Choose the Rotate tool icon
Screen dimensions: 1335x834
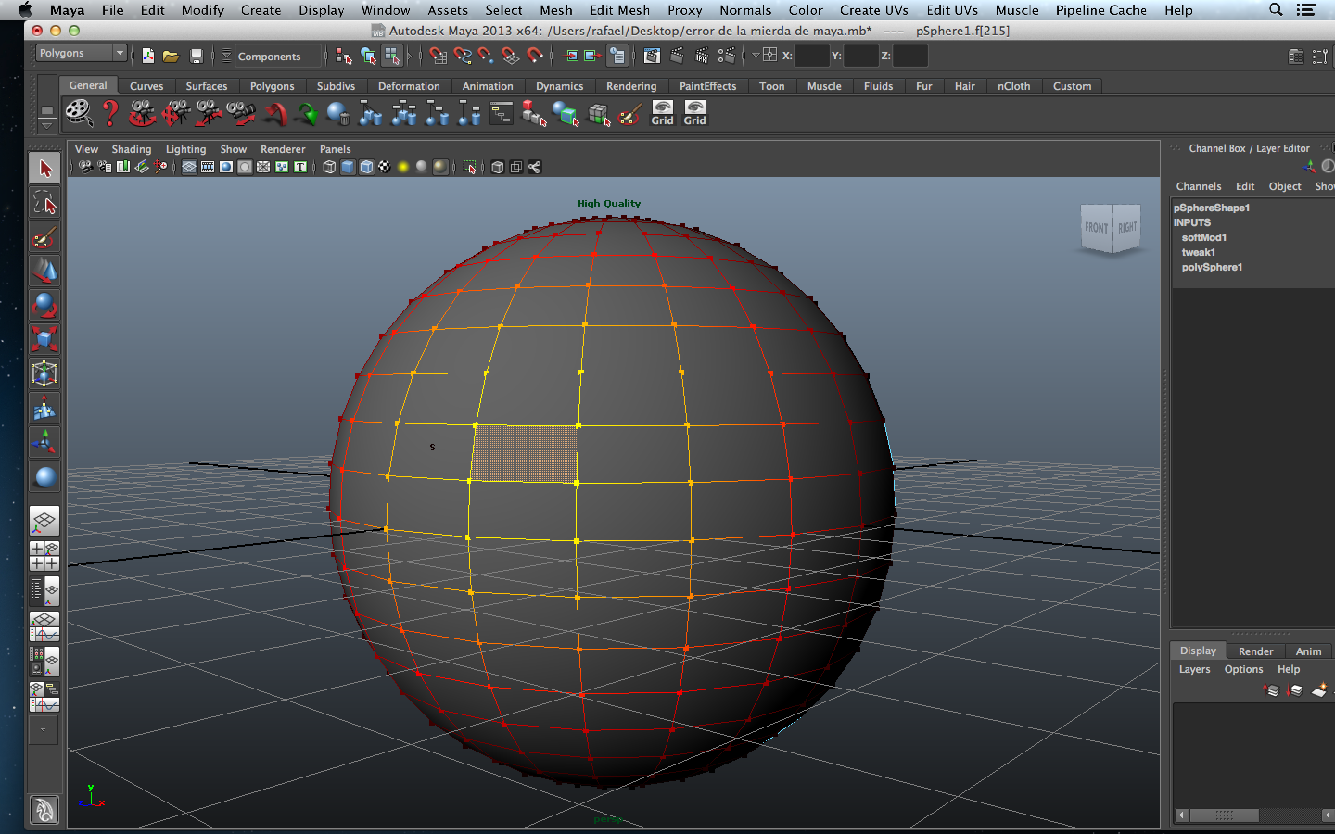coord(44,305)
